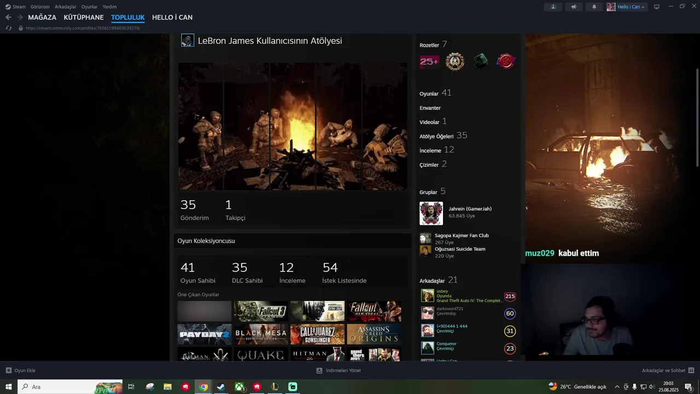The image size is (700, 394).
Task: Open the Steam menu
Action: (15, 7)
